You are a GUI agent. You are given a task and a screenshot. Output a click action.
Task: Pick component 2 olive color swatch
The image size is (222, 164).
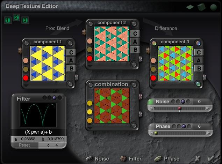[89, 50]
